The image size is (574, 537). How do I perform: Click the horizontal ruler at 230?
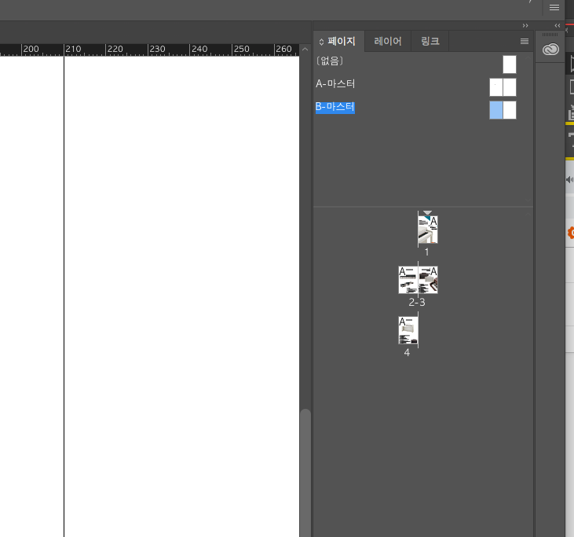pyautogui.click(x=157, y=50)
